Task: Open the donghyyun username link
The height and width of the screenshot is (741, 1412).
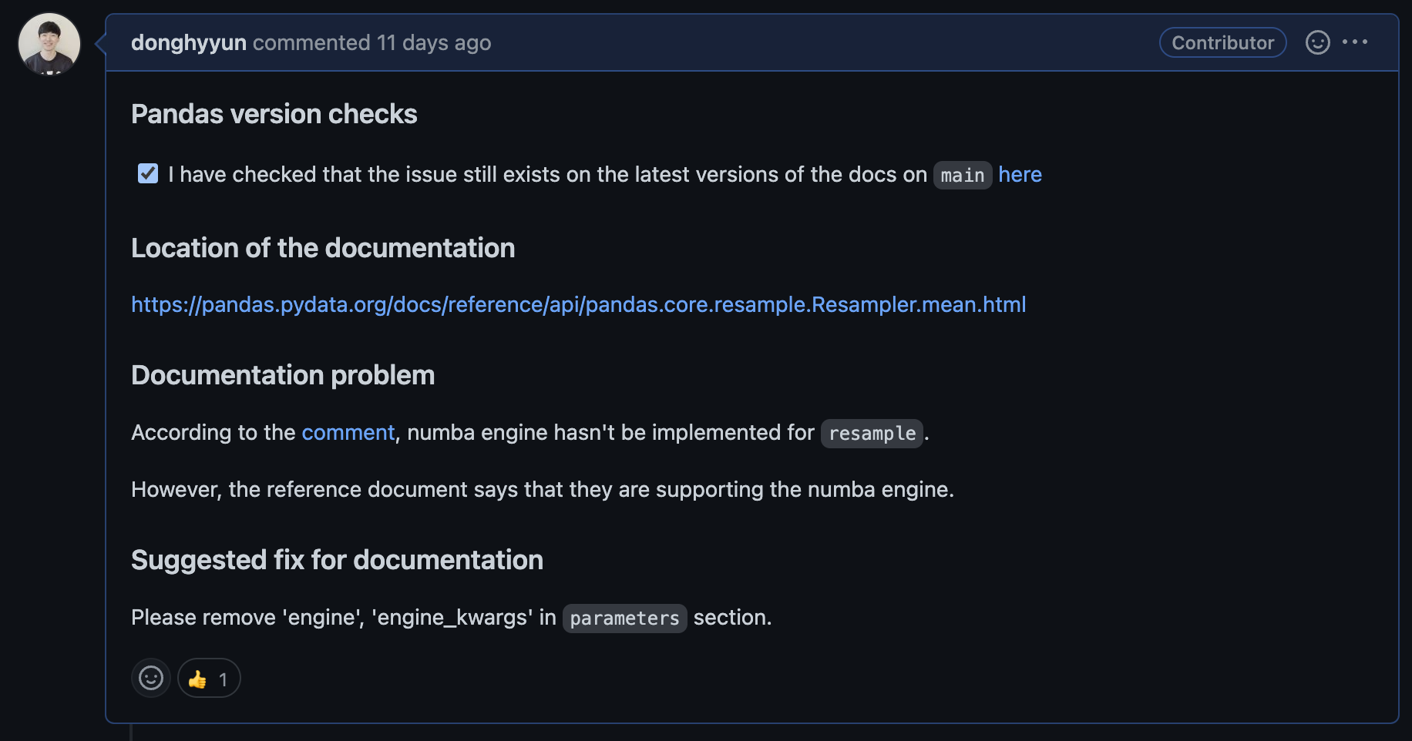Action: [x=189, y=42]
